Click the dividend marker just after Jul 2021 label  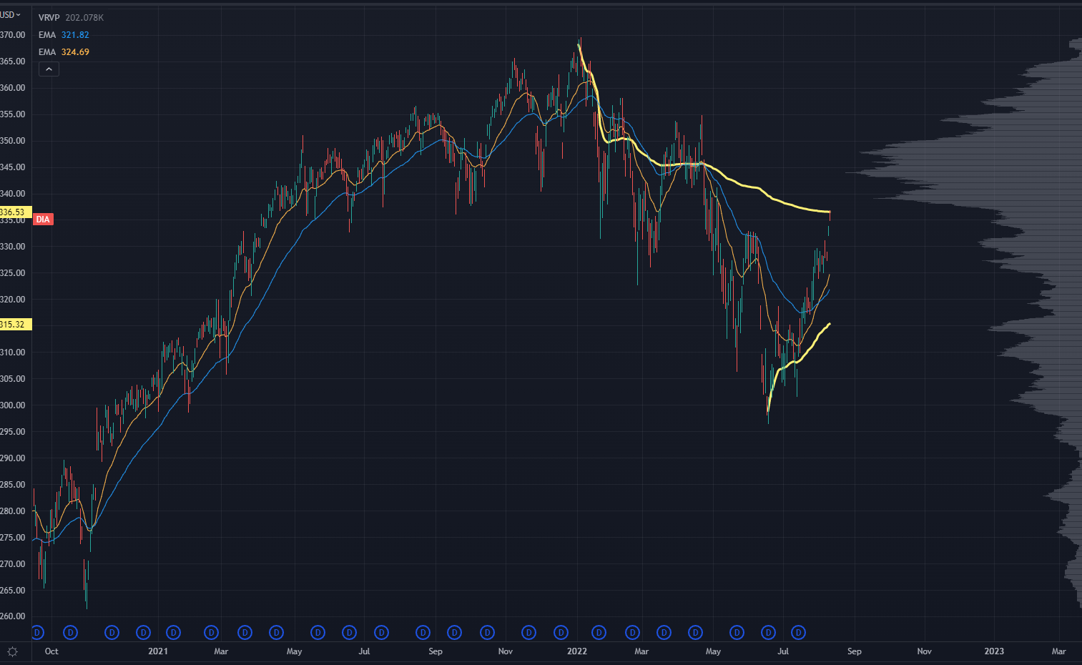pos(381,633)
